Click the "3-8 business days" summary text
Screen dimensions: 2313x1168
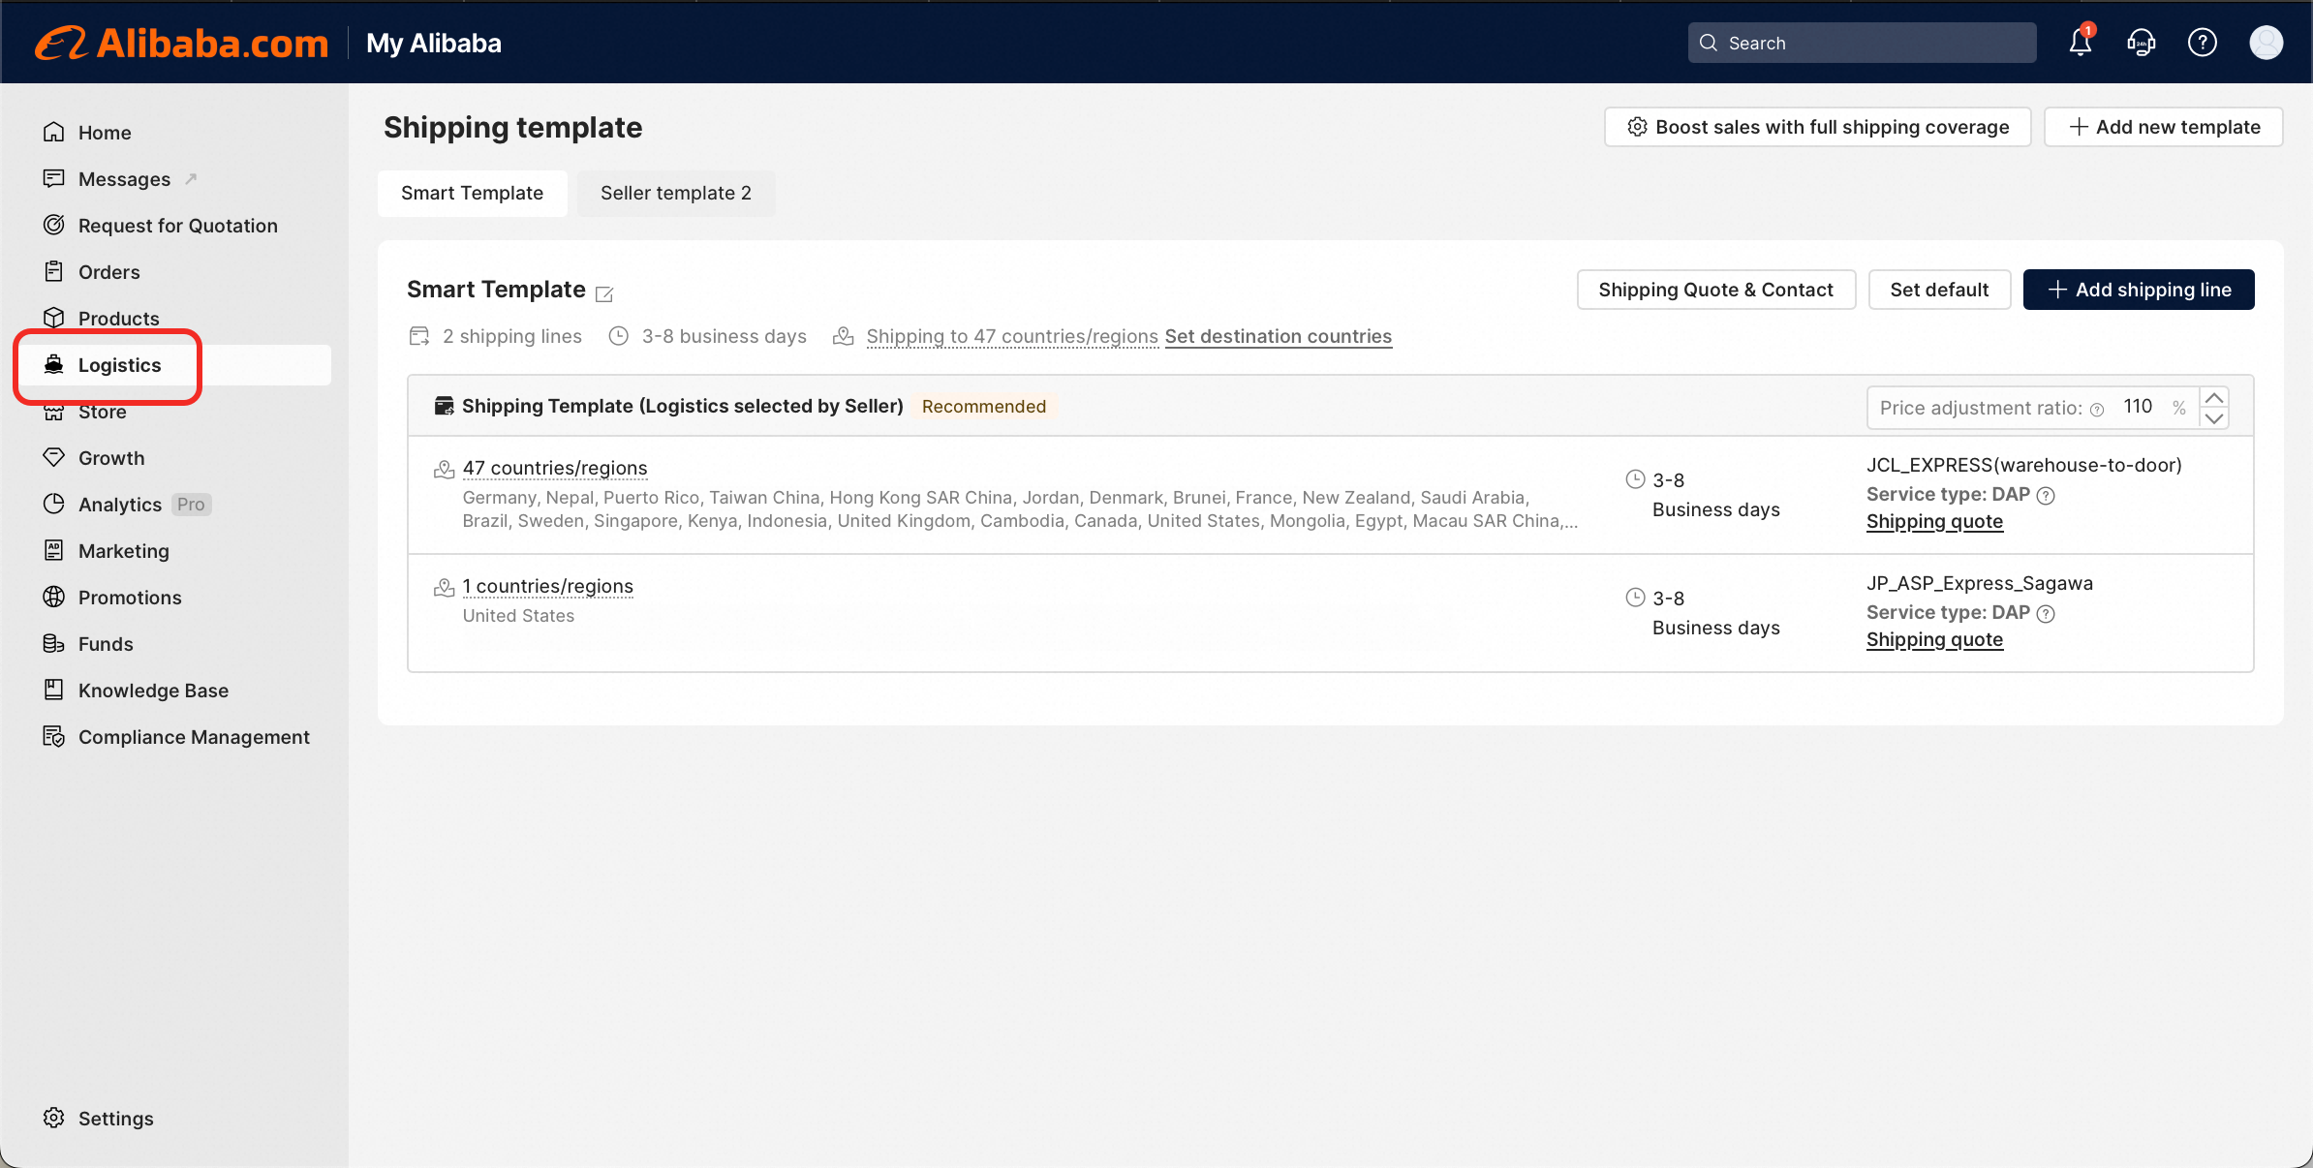725,336
